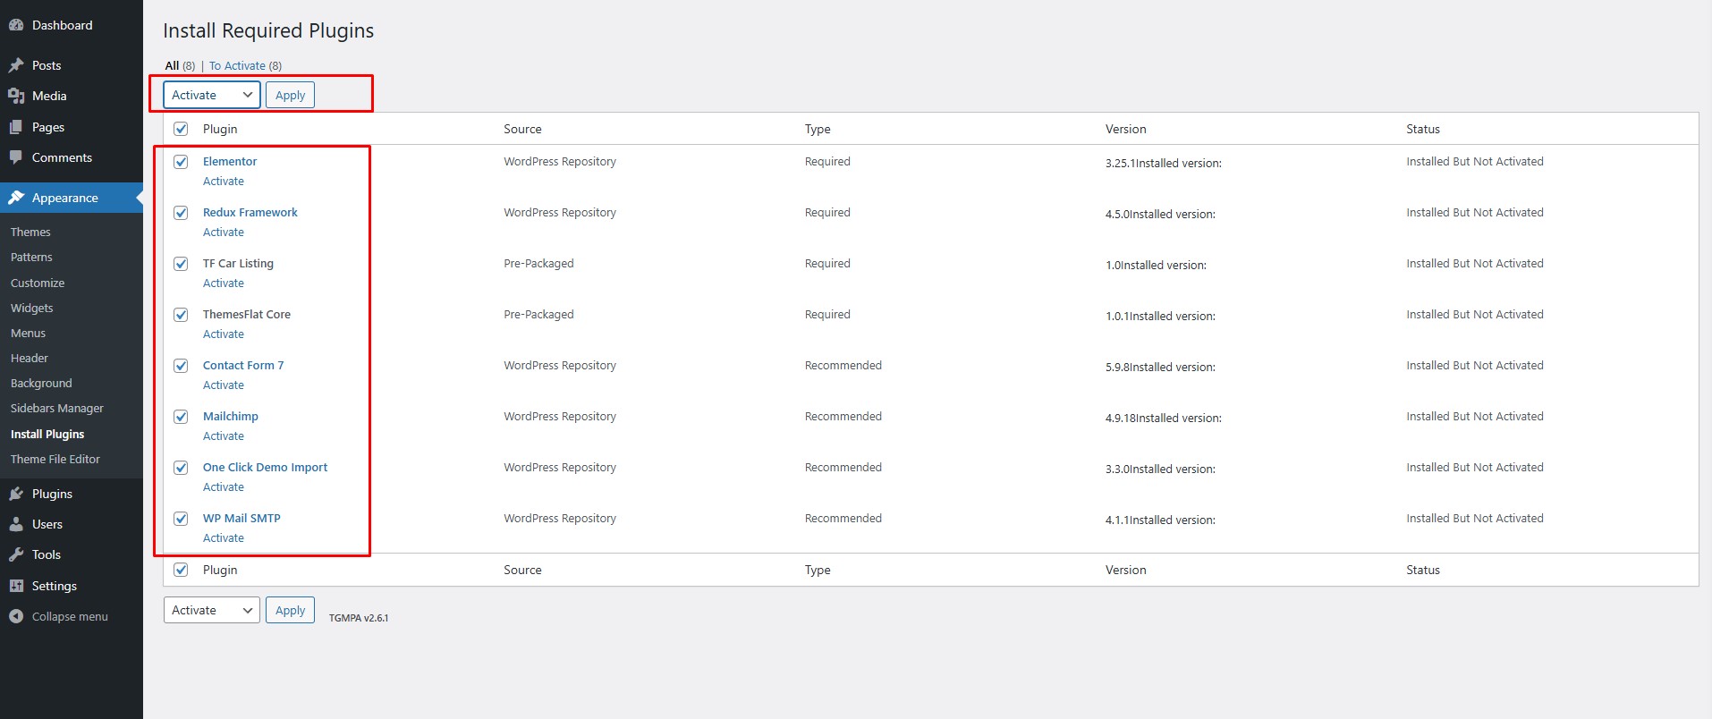The height and width of the screenshot is (719, 1712).
Task: Uncheck the Elementor plugin checkbox
Action: click(181, 162)
